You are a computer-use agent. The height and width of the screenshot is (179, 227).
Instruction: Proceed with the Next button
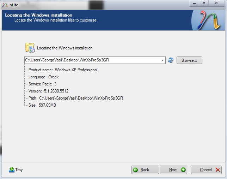click(x=173, y=170)
